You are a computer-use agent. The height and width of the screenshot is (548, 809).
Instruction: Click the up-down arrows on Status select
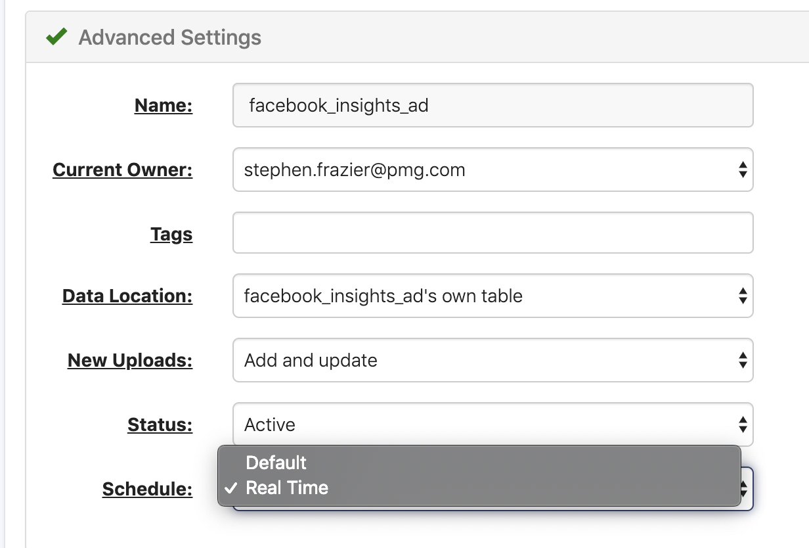tap(742, 424)
